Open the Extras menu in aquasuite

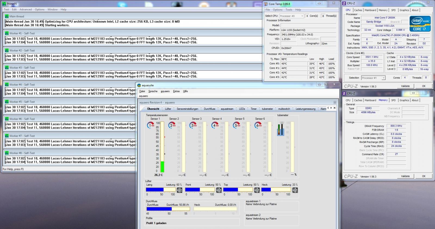[x=176, y=91]
